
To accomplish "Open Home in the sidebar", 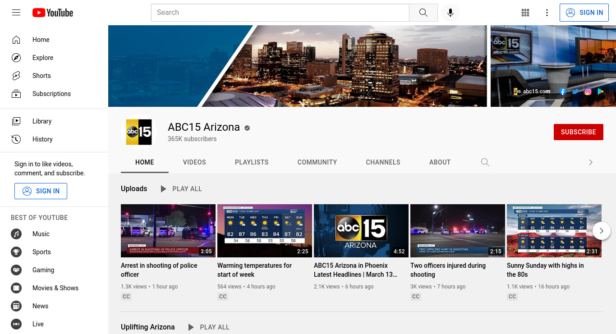I will pyautogui.click(x=54, y=40).
